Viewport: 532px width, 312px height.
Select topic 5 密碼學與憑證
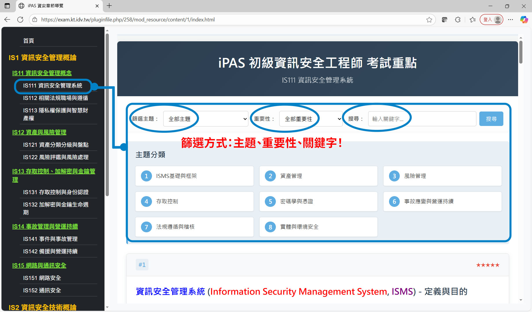coord(318,201)
